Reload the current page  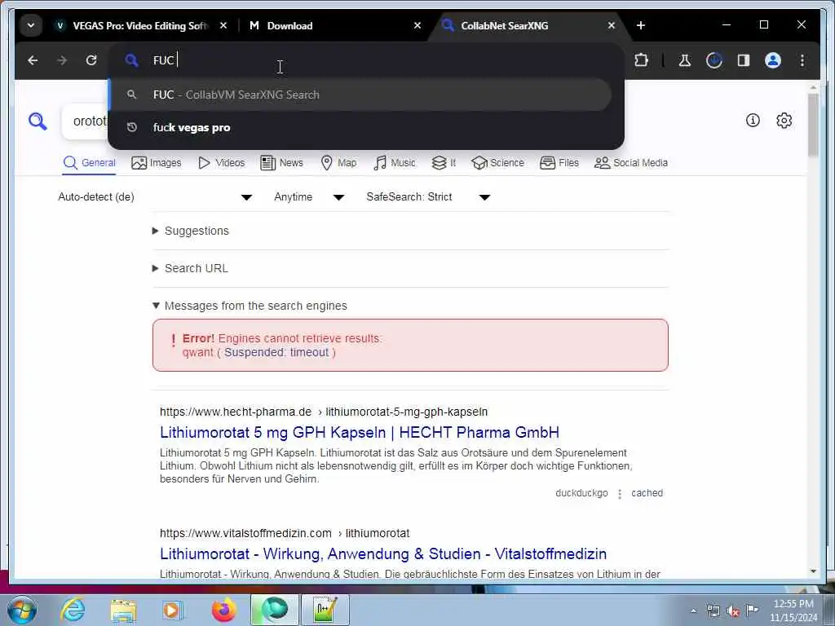click(x=91, y=60)
